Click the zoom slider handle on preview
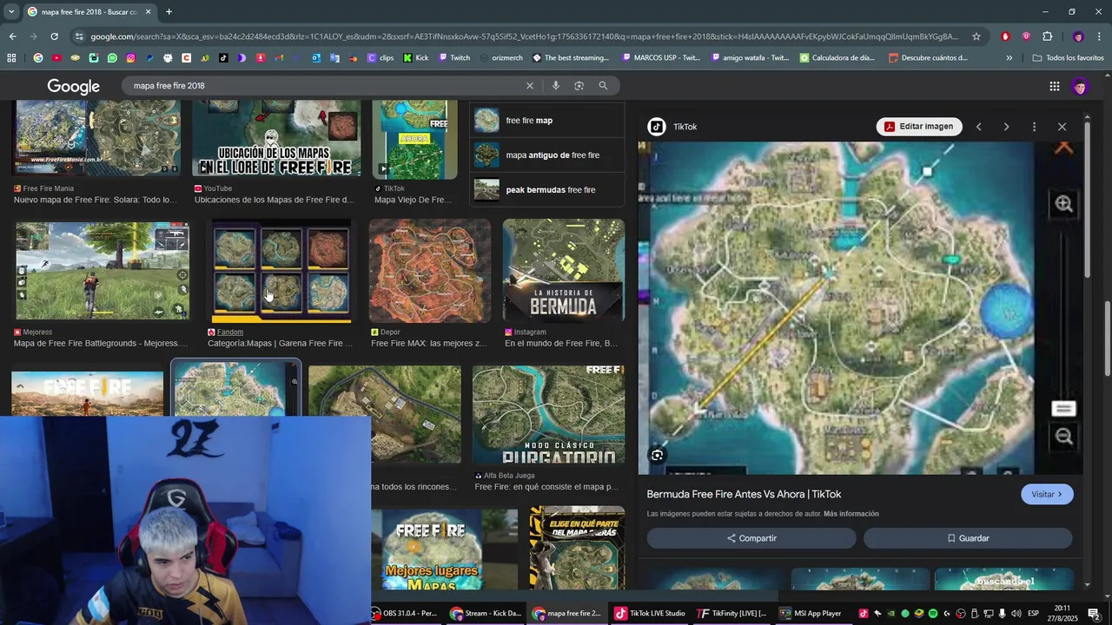Screen dimensions: 1112x625 pyautogui.click(x=1063, y=409)
